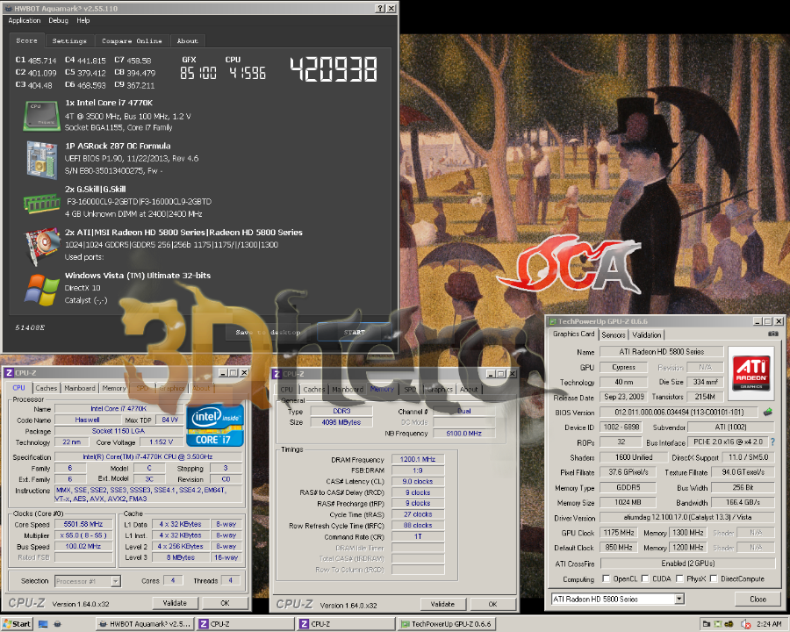This screenshot has width=790, height=632.
Task: Open the Application menu in Aquamark
Action: 25,21
